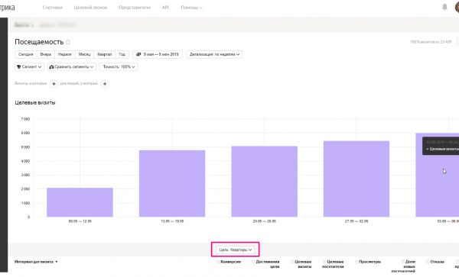Screen dimensions: 459x277
Task: Click plus icon after 'Визиты, в которых'
Action: pyautogui.click(x=54, y=84)
